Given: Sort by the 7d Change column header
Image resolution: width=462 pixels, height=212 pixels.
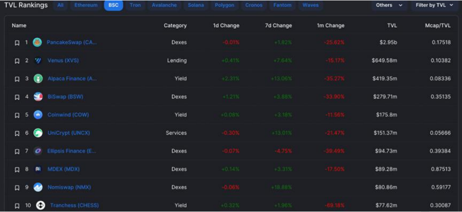Looking at the screenshot, I should pyautogui.click(x=278, y=25).
